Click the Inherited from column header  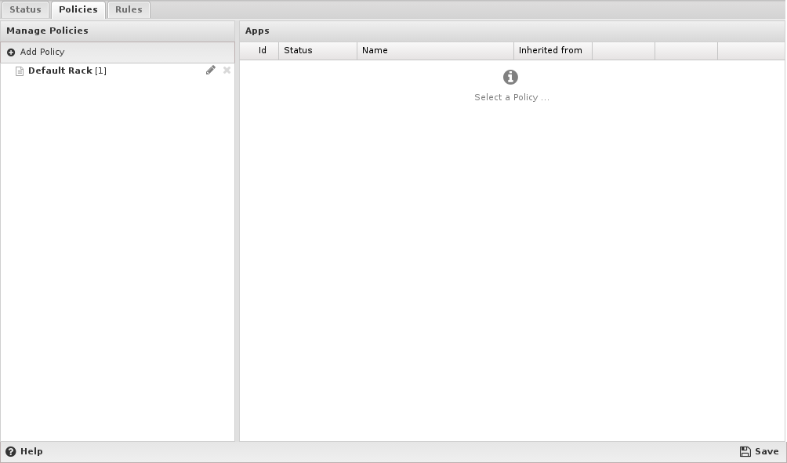550,51
